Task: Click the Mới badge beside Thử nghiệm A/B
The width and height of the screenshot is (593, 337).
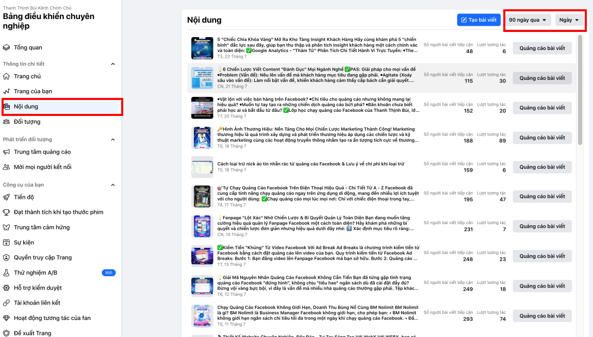Action: coord(109,273)
